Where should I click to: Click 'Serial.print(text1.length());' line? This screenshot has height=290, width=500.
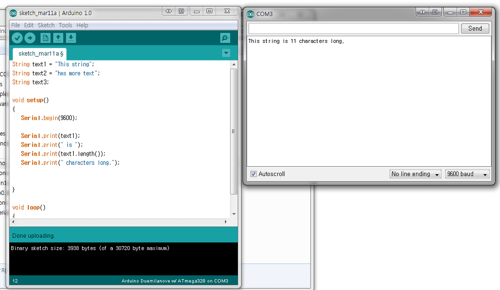[x=63, y=154]
